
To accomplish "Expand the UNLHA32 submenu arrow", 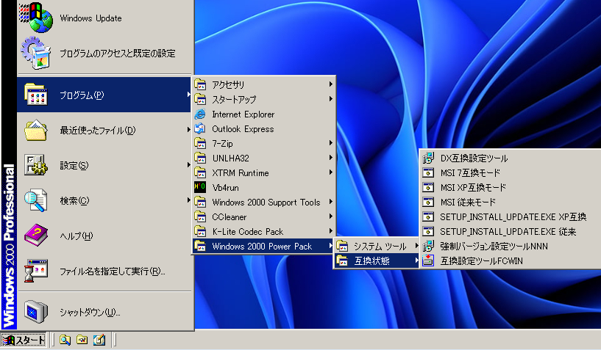I will (330, 158).
